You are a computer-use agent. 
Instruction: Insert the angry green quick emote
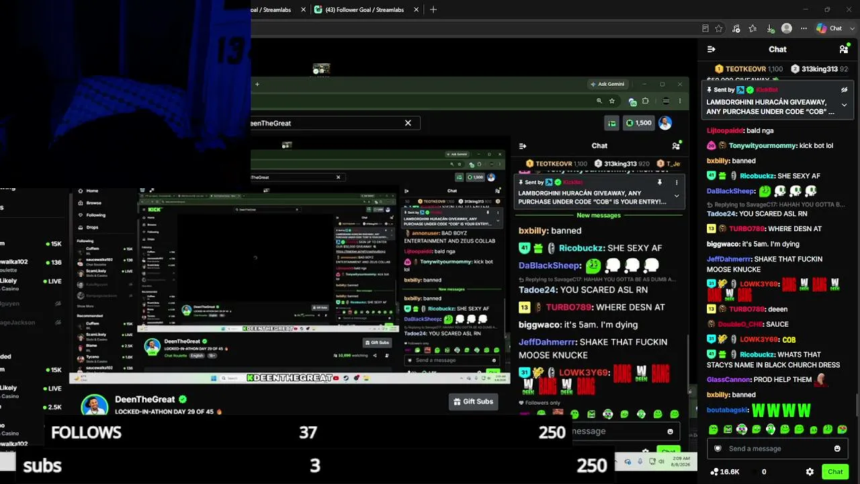coord(728,430)
